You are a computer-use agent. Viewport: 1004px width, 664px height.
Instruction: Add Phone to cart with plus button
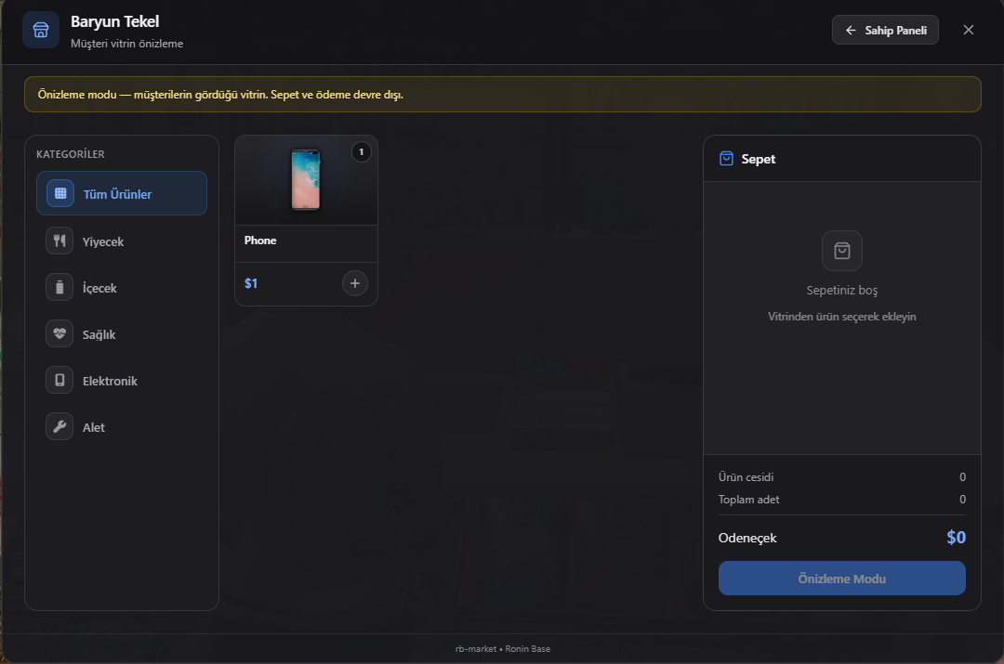(355, 283)
